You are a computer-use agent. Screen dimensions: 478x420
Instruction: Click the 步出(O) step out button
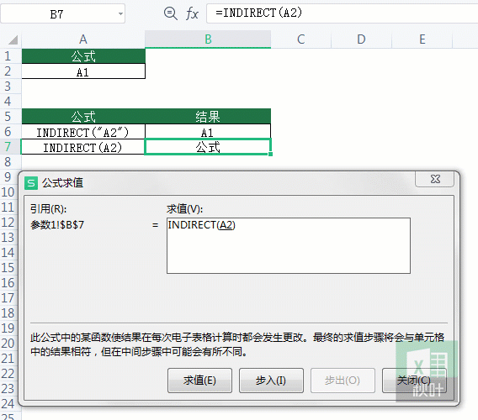pos(343,381)
